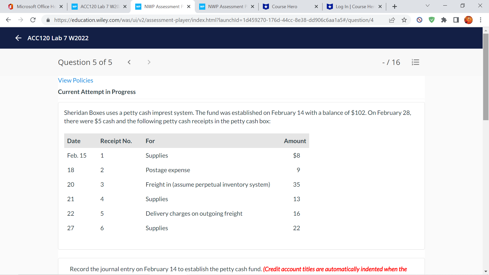Open the View Policies link
489x275 pixels.
tap(75, 80)
